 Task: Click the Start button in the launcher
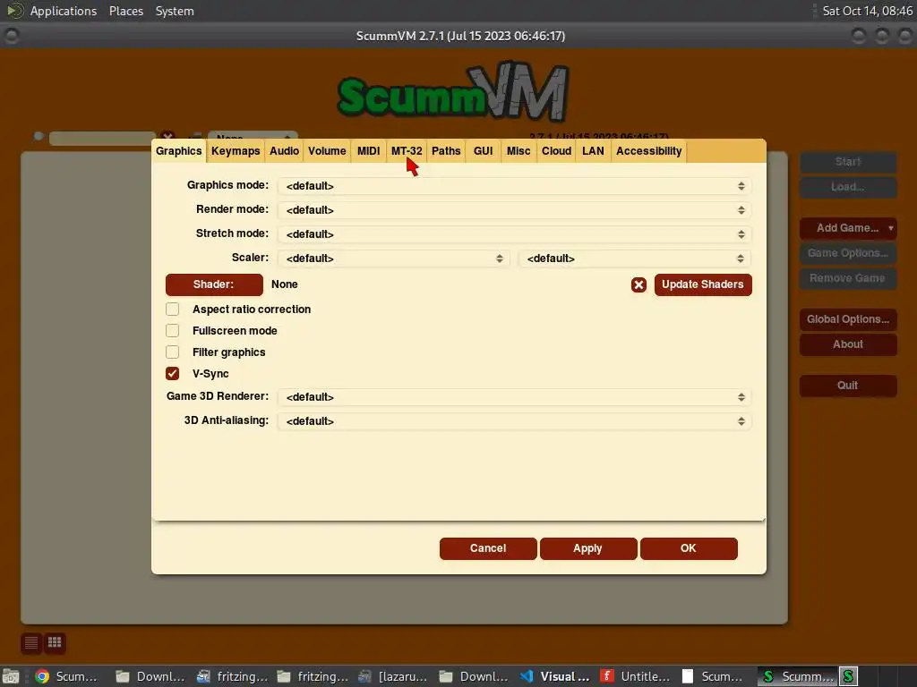tap(848, 162)
